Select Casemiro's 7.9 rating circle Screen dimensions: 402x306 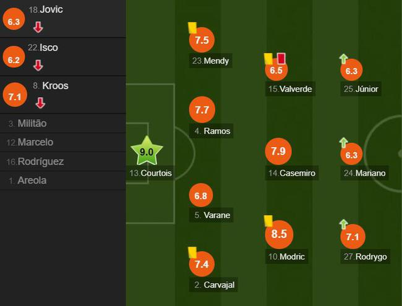point(278,151)
